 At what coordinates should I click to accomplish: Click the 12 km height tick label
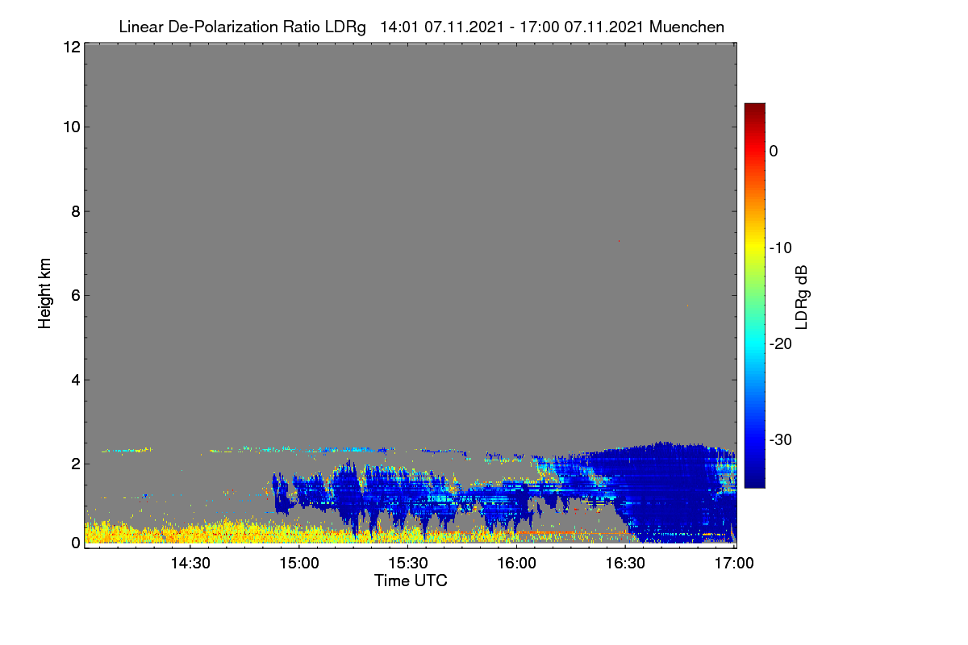[x=71, y=47]
